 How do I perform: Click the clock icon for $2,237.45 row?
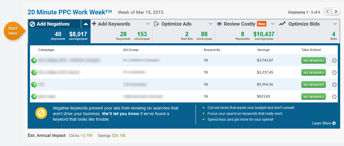pos(334,73)
